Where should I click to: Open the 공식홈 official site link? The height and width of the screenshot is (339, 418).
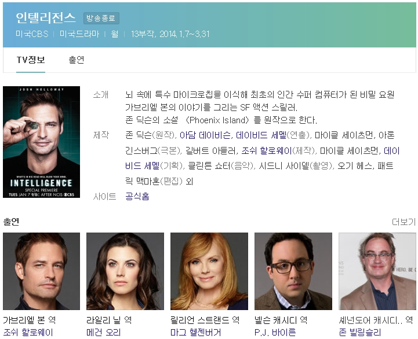137,196
